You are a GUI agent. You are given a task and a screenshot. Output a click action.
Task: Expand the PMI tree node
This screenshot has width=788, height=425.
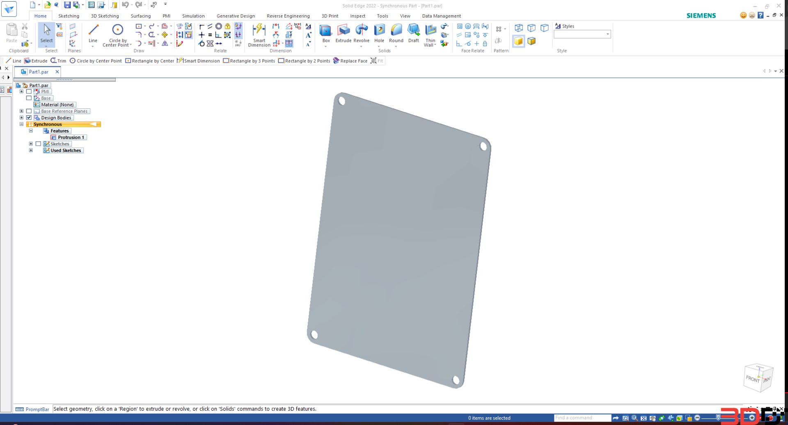pyautogui.click(x=21, y=91)
